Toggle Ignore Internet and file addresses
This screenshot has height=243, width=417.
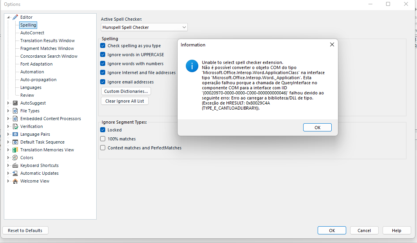tap(102, 73)
